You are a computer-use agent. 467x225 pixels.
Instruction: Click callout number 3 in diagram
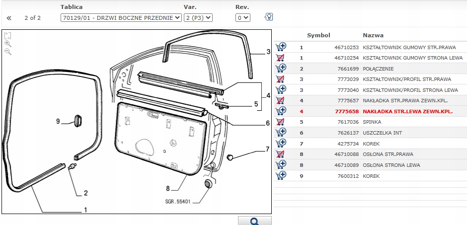coord(268,52)
